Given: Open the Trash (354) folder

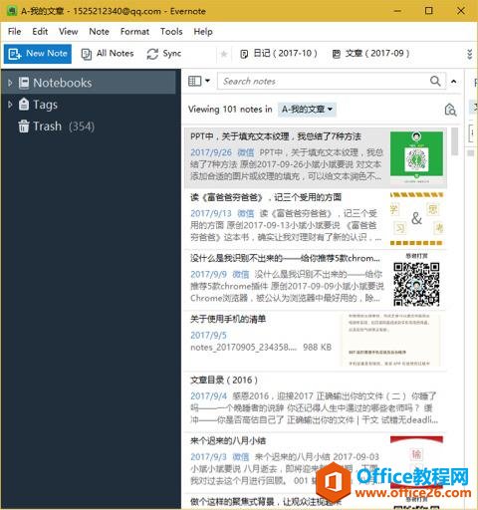Looking at the screenshot, I should click(x=57, y=127).
